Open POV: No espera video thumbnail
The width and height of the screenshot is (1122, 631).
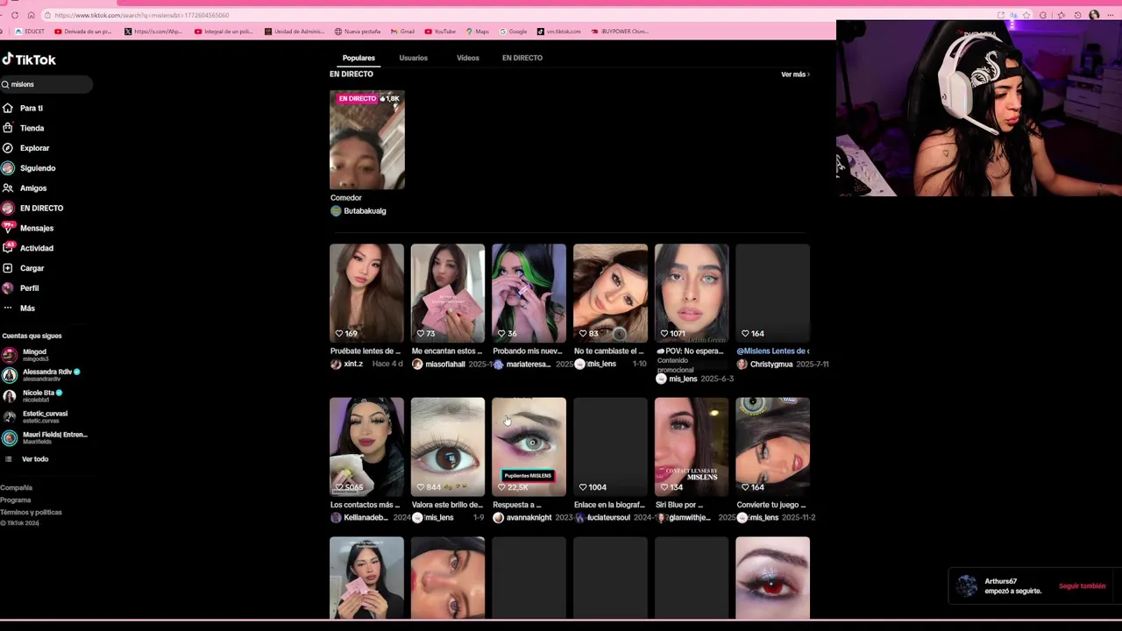coord(692,293)
